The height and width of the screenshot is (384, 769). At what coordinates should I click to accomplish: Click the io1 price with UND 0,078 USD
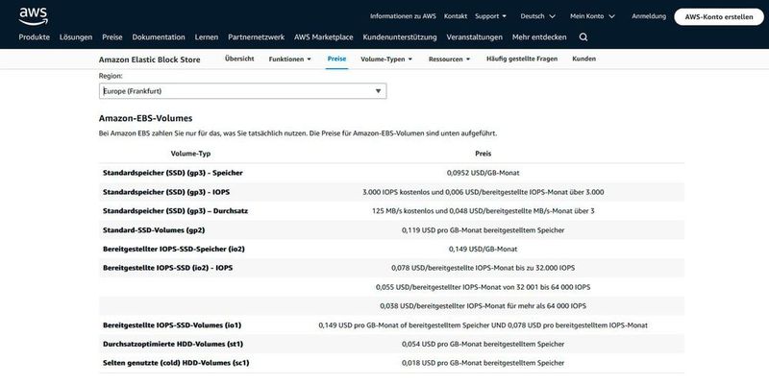(x=484, y=325)
